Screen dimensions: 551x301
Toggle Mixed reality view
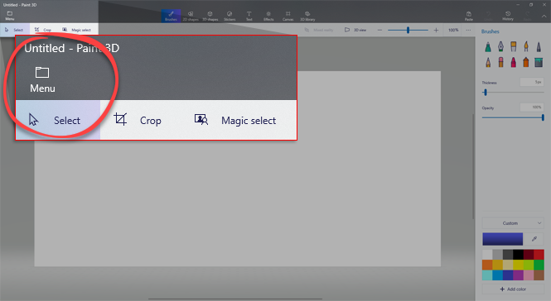point(319,30)
